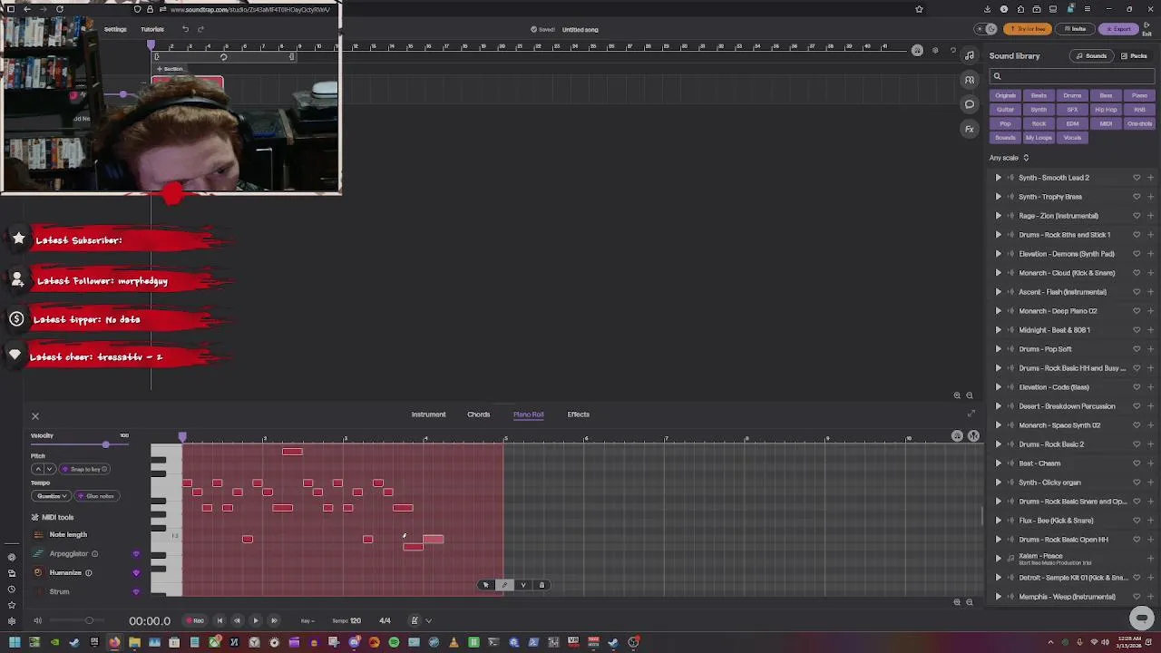The image size is (1161, 653).
Task: Select the Piano Roll tab
Action: click(528, 414)
